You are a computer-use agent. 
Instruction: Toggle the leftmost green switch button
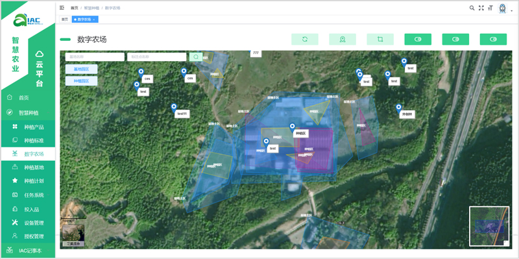coord(418,39)
